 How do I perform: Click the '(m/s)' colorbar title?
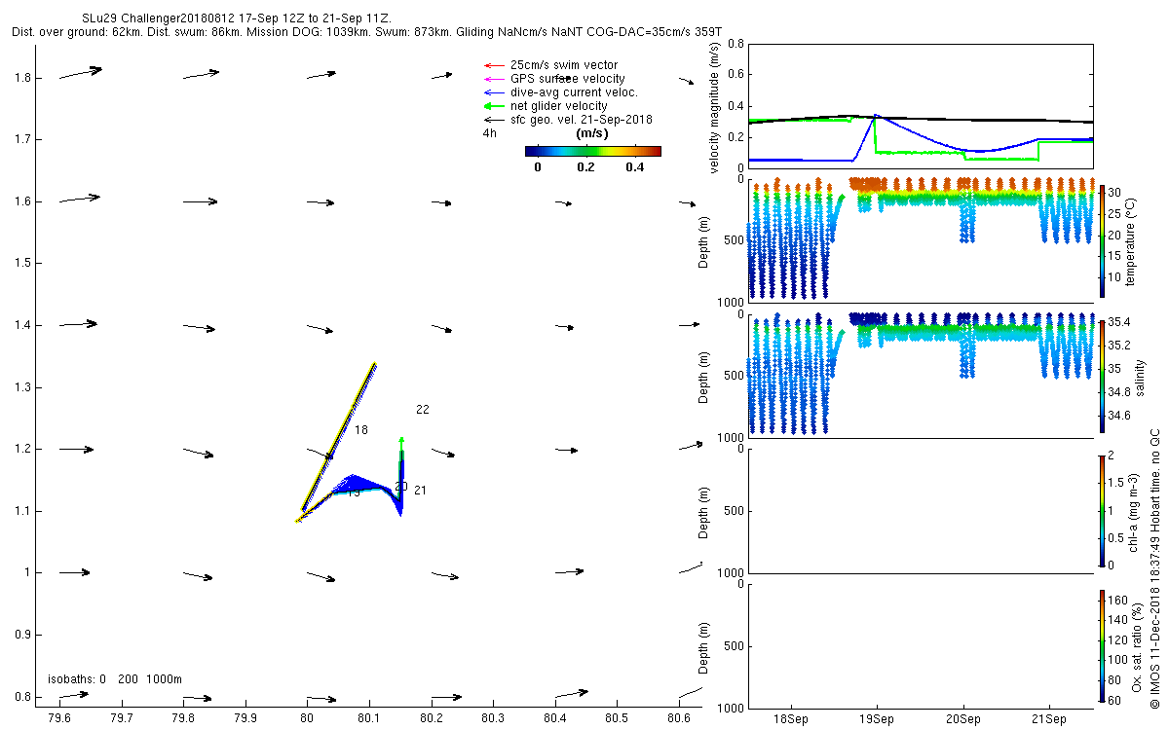click(x=592, y=133)
